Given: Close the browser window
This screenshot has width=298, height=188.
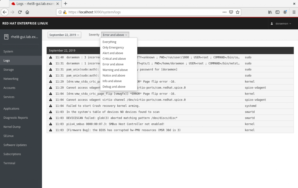Looking at the screenshot, I should (x=294, y=3).
